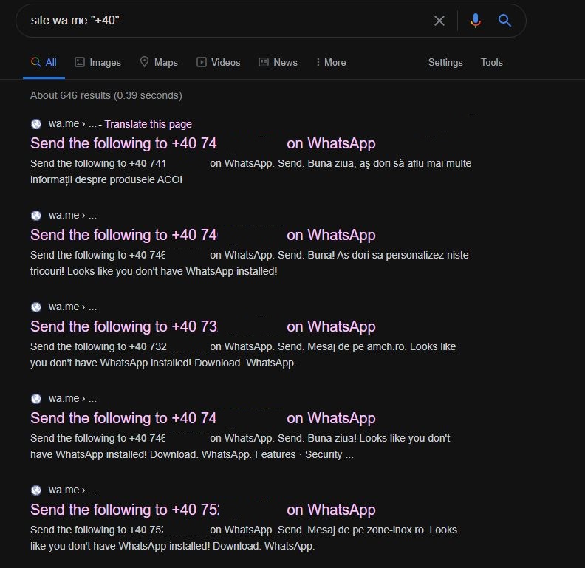Viewport: 585px width, 568px height.
Task: Click the globe favicon of the ACO result
Action: click(x=36, y=124)
